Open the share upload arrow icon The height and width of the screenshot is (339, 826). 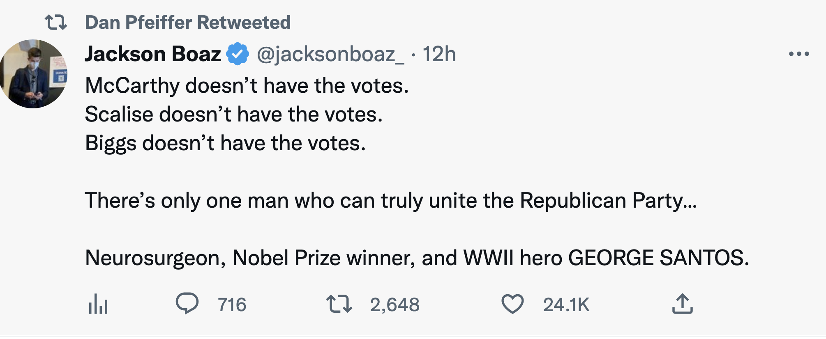[682, 304]
